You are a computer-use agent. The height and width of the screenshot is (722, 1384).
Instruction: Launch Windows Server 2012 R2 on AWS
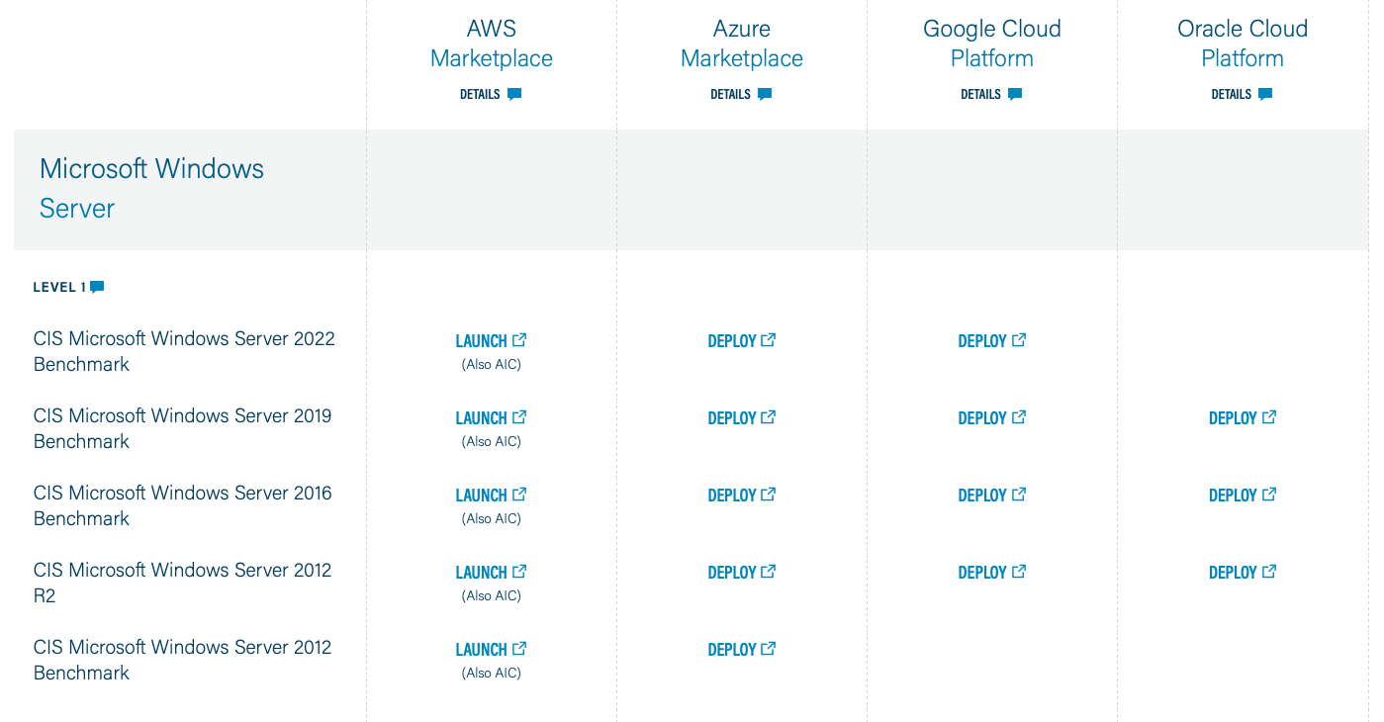[x=482, y=573]
